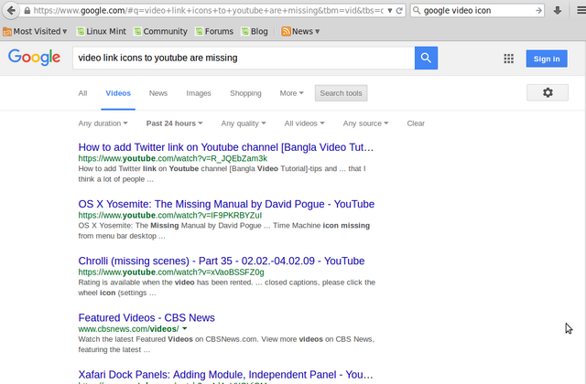This screenshot has width=586, height=384.
Task: Click the blue Google search button
Action: pos(426,58)
